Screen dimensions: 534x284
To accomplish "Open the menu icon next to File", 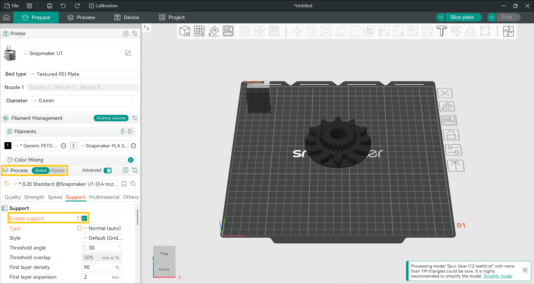I will pos(29,6).
